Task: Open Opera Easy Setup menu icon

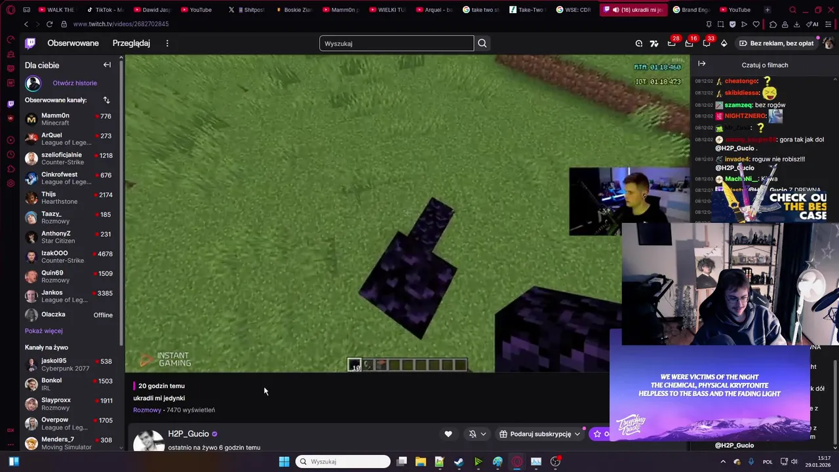Action: 830,24
